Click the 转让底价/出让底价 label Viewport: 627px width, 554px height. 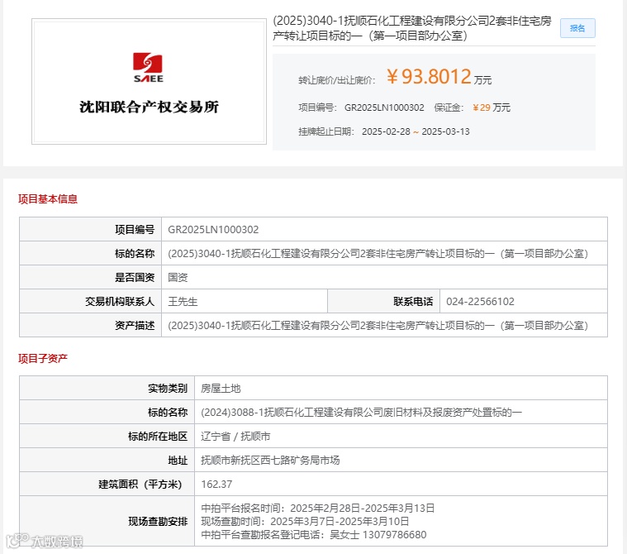click(x=337, y=80)
